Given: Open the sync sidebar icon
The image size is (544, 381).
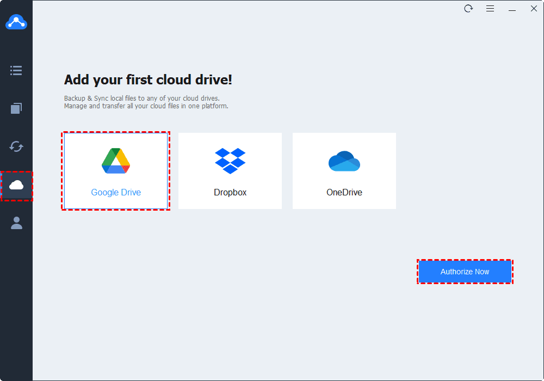Looking at the screenshot, I should tap(16, 146).
